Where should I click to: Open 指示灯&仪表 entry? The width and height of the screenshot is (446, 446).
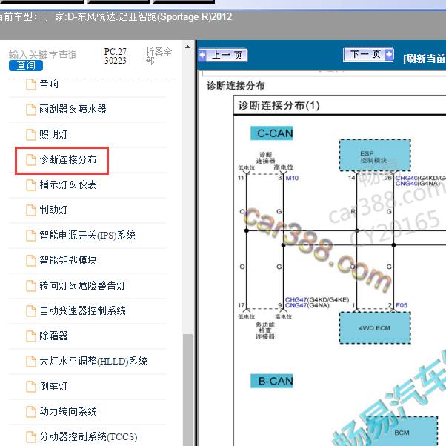[x=68, y=185]
